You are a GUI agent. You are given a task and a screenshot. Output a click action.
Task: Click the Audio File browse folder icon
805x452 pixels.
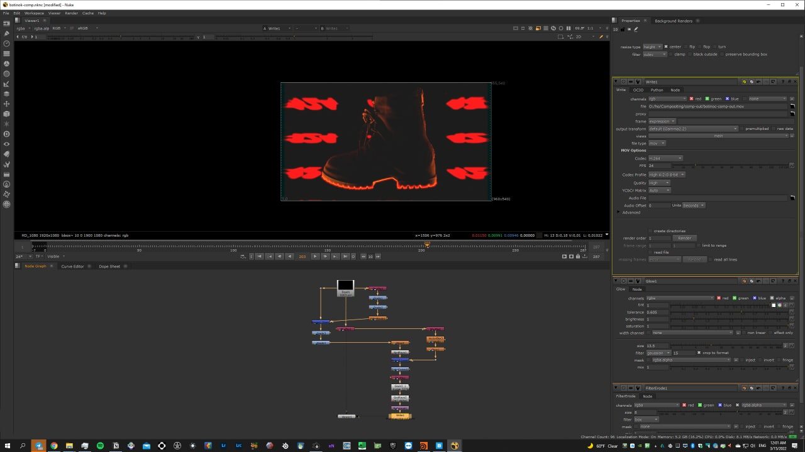pyautogui.click(x=792, y=198)
